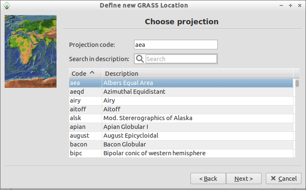The image size is (306, 190).
Task: Click the Next button
Action: click(x=244, y=178)
